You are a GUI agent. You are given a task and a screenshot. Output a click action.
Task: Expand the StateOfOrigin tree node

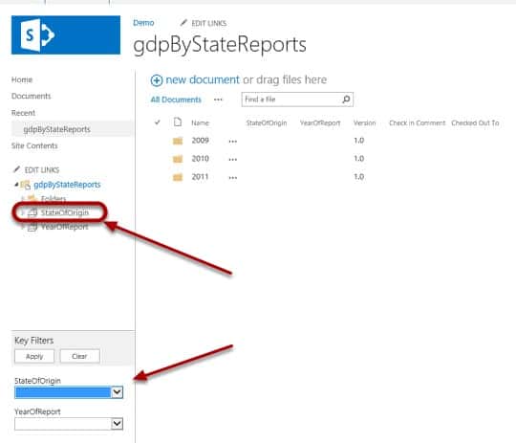tap(22, 212)
